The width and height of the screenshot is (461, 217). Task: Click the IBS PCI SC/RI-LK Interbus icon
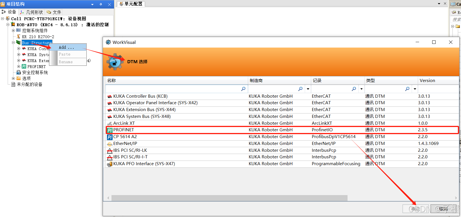coord(109,151)
